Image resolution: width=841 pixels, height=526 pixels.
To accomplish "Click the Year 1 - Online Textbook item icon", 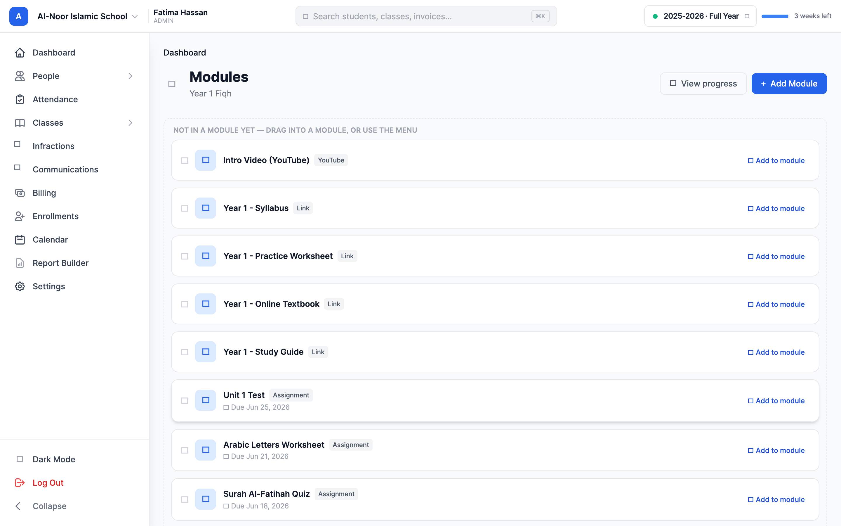I will click(205, 304).
